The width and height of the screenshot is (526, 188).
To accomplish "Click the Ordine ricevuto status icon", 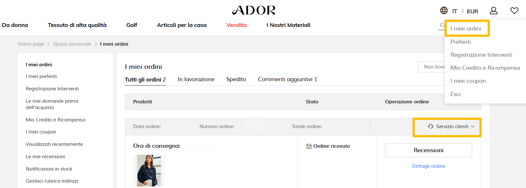I will pyautogui.click(x=309, y=146).
